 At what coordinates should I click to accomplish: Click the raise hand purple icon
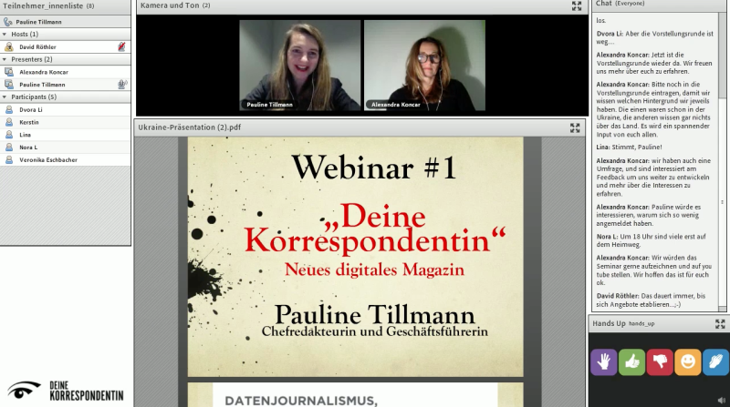[604, 362]
